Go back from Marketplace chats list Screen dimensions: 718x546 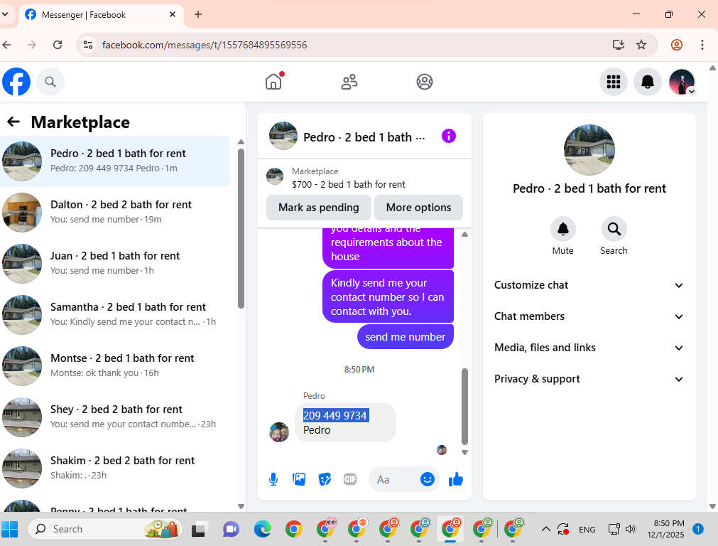coord(13,122)
